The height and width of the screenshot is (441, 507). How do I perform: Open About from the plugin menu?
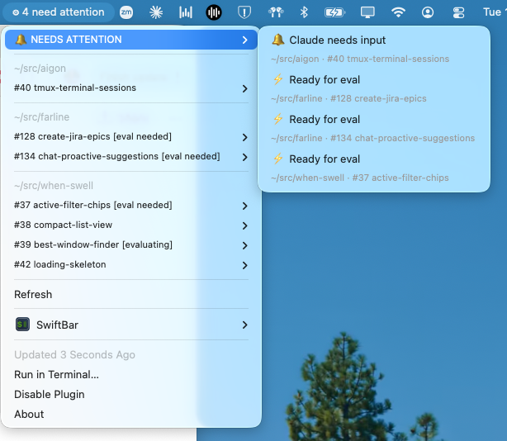(x=131, y=415)
